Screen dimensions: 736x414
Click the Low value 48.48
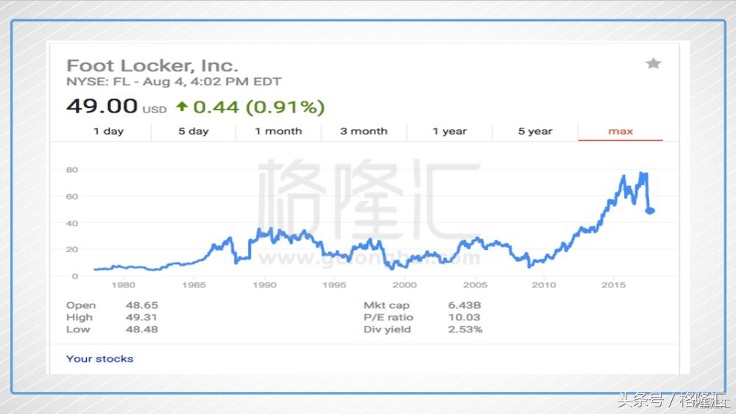pos(142,329)
